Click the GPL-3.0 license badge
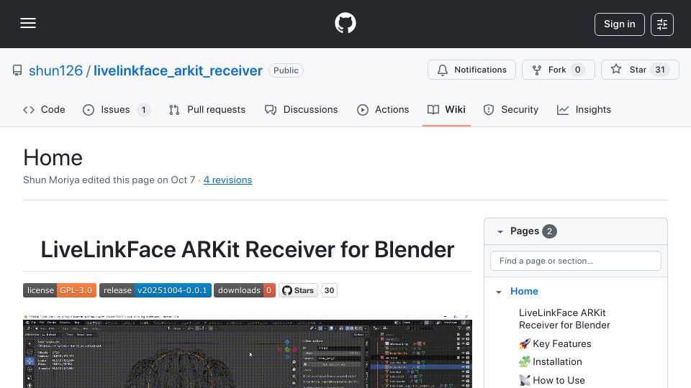 60,290
